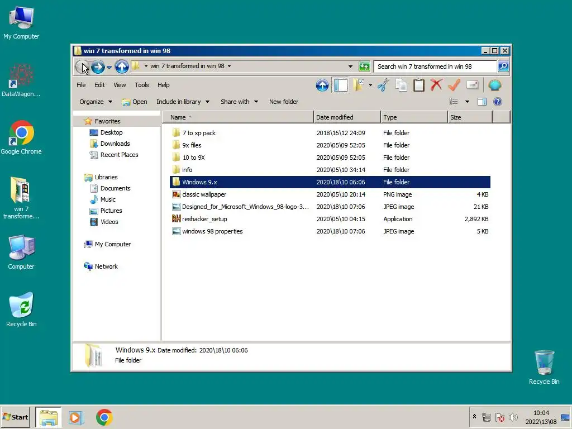Screen dimensions: 572x429
Task: Go up one folder level with address bar arrow
Action: (x=122, y=67)
